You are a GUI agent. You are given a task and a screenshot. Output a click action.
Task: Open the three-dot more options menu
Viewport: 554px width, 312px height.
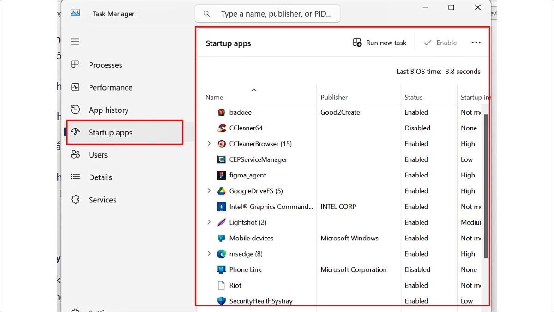(476, 43)
